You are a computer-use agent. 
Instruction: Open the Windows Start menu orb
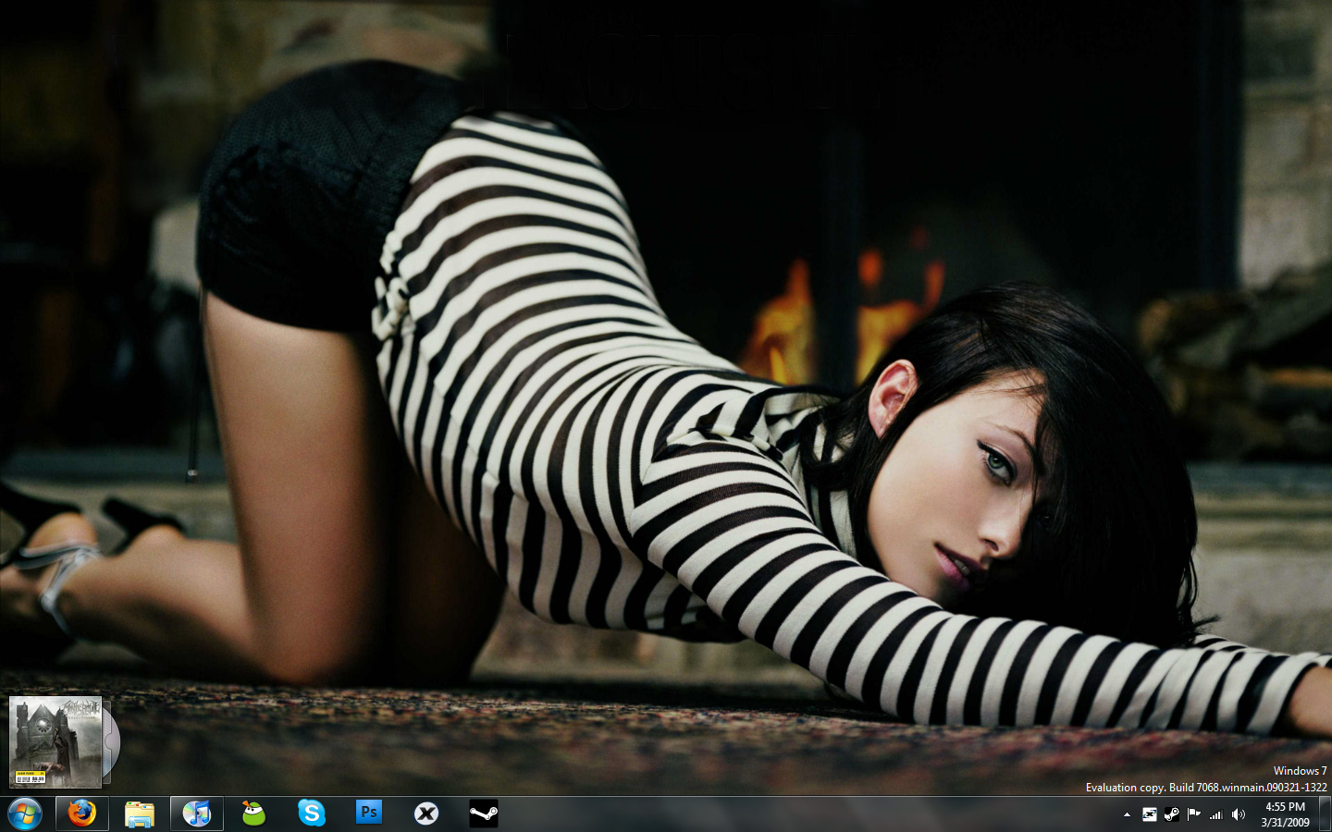coord(25,814)
